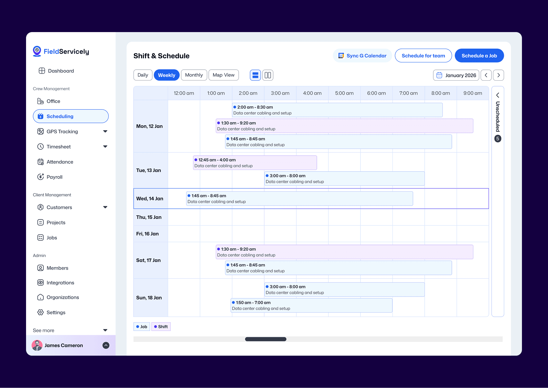
Task: Click the Sync G Calendar button
Action: 362,56
